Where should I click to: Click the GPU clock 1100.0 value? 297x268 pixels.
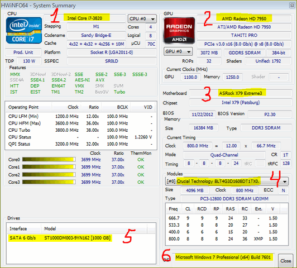tap(190, 77)
